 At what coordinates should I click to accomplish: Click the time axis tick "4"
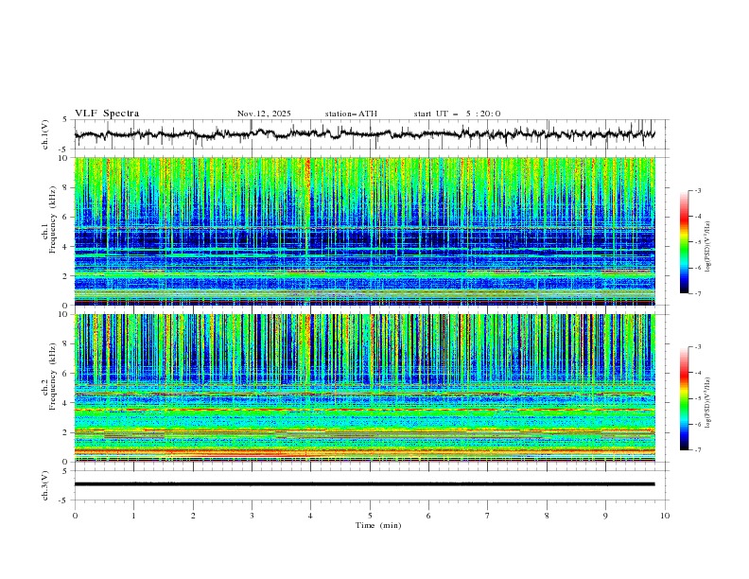tap(310, 516)
